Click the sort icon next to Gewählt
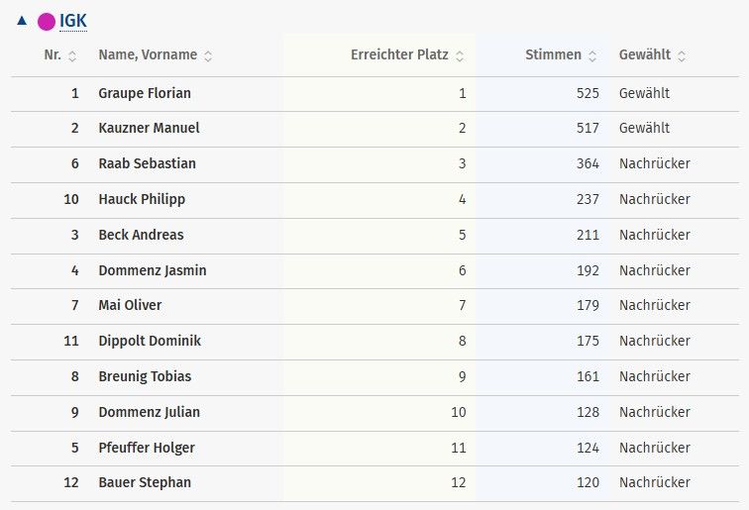The image size is (749, 510). pyautogui.click(x=682, y=55)
